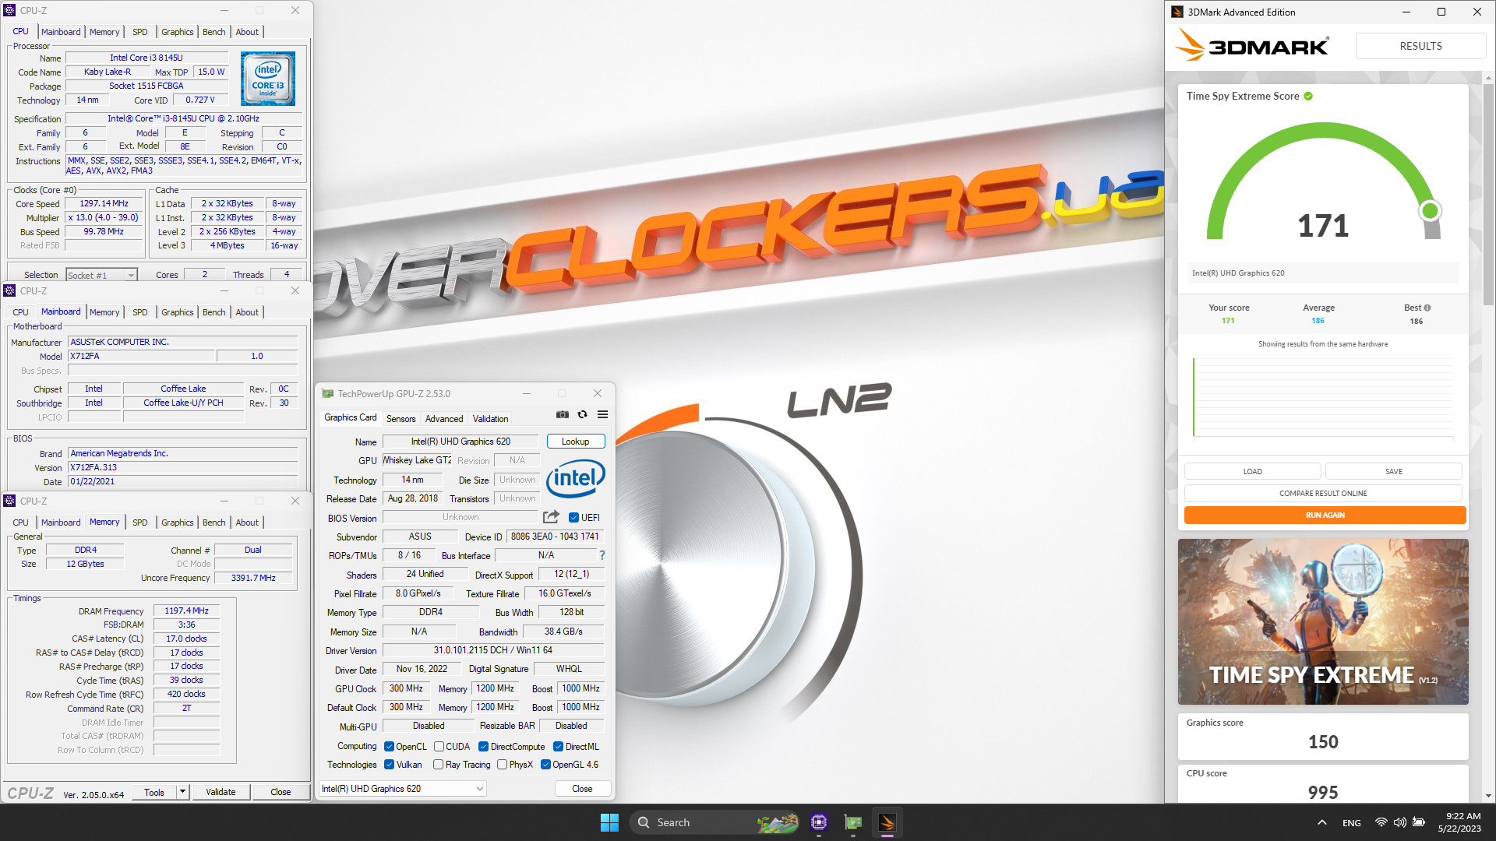Open the About tab in bottom CPU-Z window
The image size is (1496, 841).
247,523
